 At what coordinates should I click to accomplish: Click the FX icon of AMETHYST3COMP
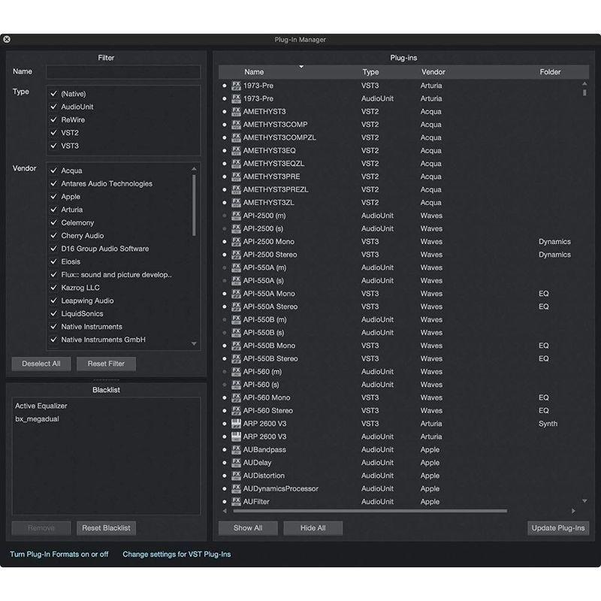[x=236, y=125]
